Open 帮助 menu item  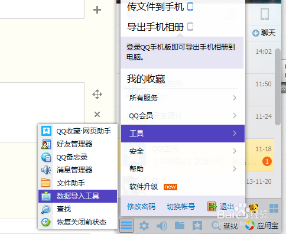[x=183, y=169]
